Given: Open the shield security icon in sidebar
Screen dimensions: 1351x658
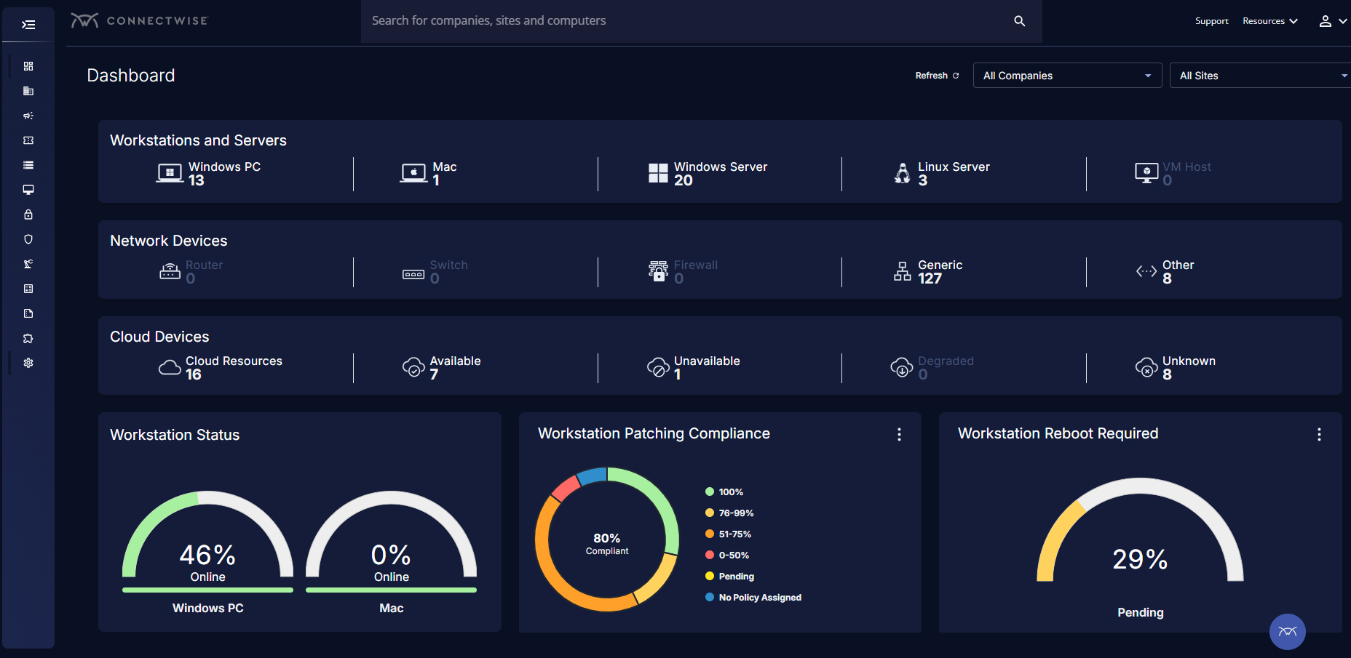Looking at the screenshot, I should [x=28, y=239].
